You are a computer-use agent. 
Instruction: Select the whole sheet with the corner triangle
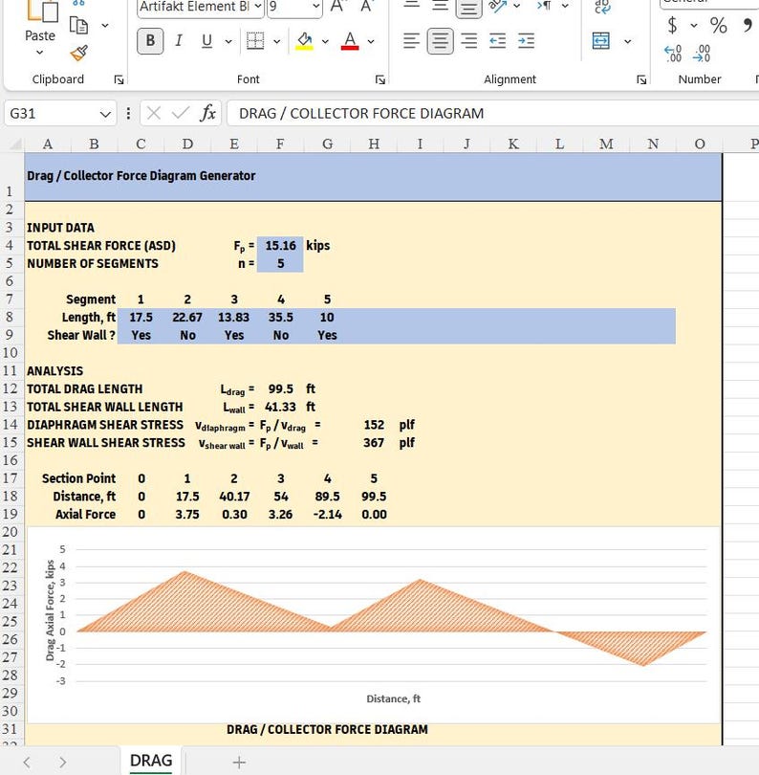(x=16, y=144)
